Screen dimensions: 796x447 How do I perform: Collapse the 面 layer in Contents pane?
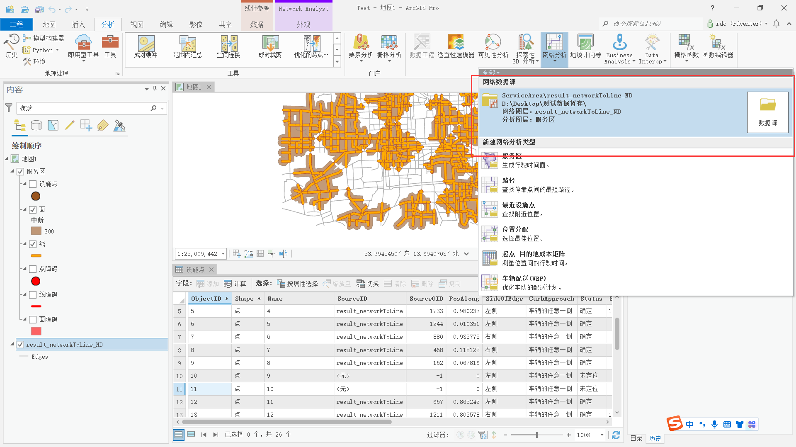pyautogui.click(x=25, y=209)
